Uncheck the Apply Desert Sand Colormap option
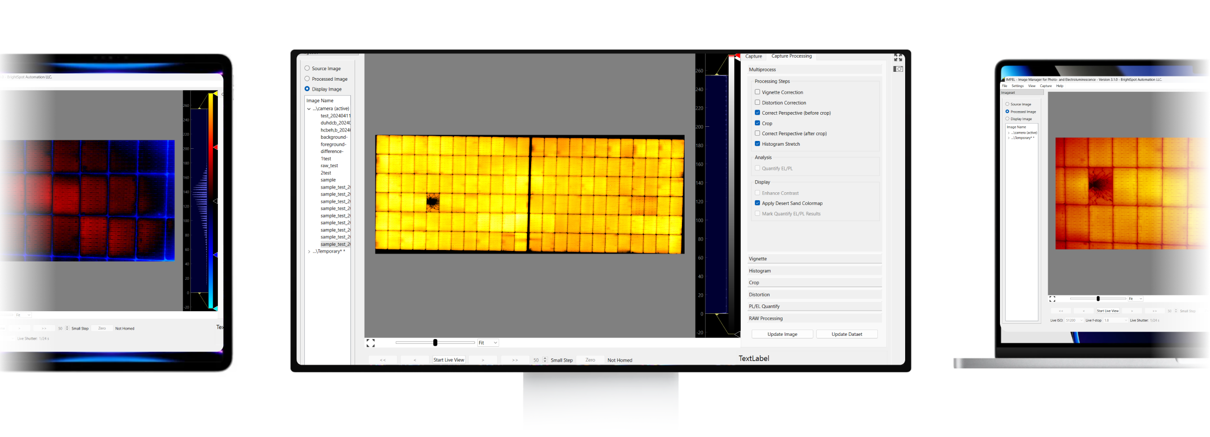The width and height of the screenshot is (1210, 437). pyautogui.click(x=757, y=203)
